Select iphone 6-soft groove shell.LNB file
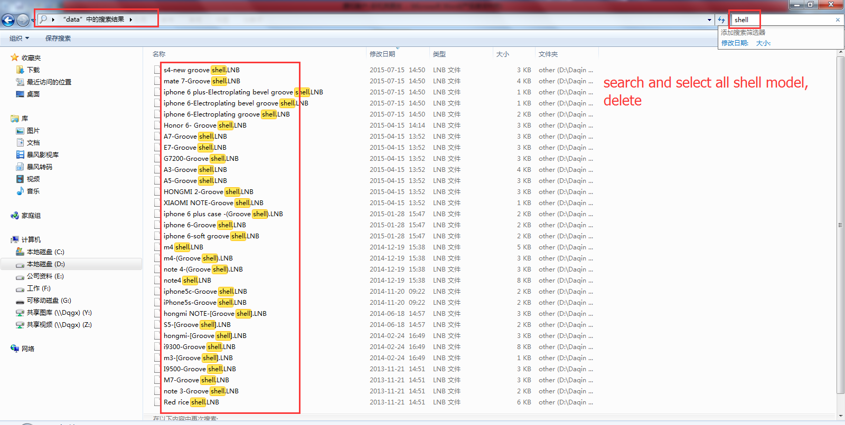Screen dimensions: 845x425 tap(211, 236)
